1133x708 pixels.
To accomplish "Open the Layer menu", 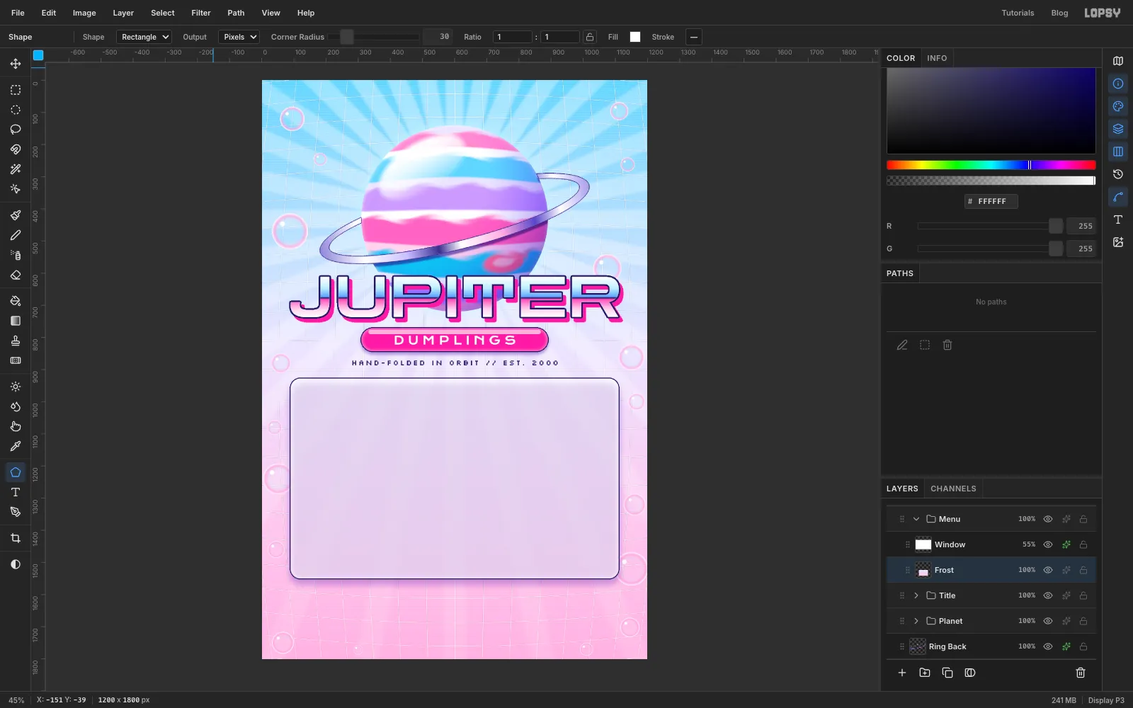I will [x=123, y=13].
